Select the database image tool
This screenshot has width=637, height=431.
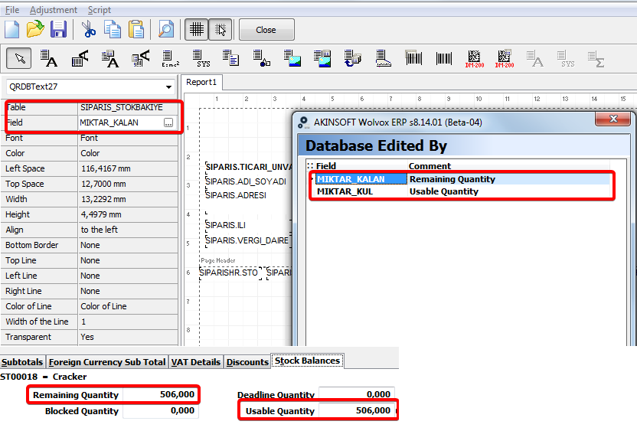click(322, 58)
